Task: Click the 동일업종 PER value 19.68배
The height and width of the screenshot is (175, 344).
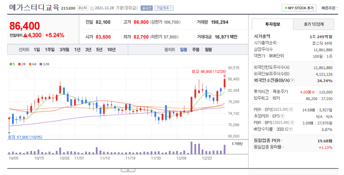Action: (x=325, y=141)
